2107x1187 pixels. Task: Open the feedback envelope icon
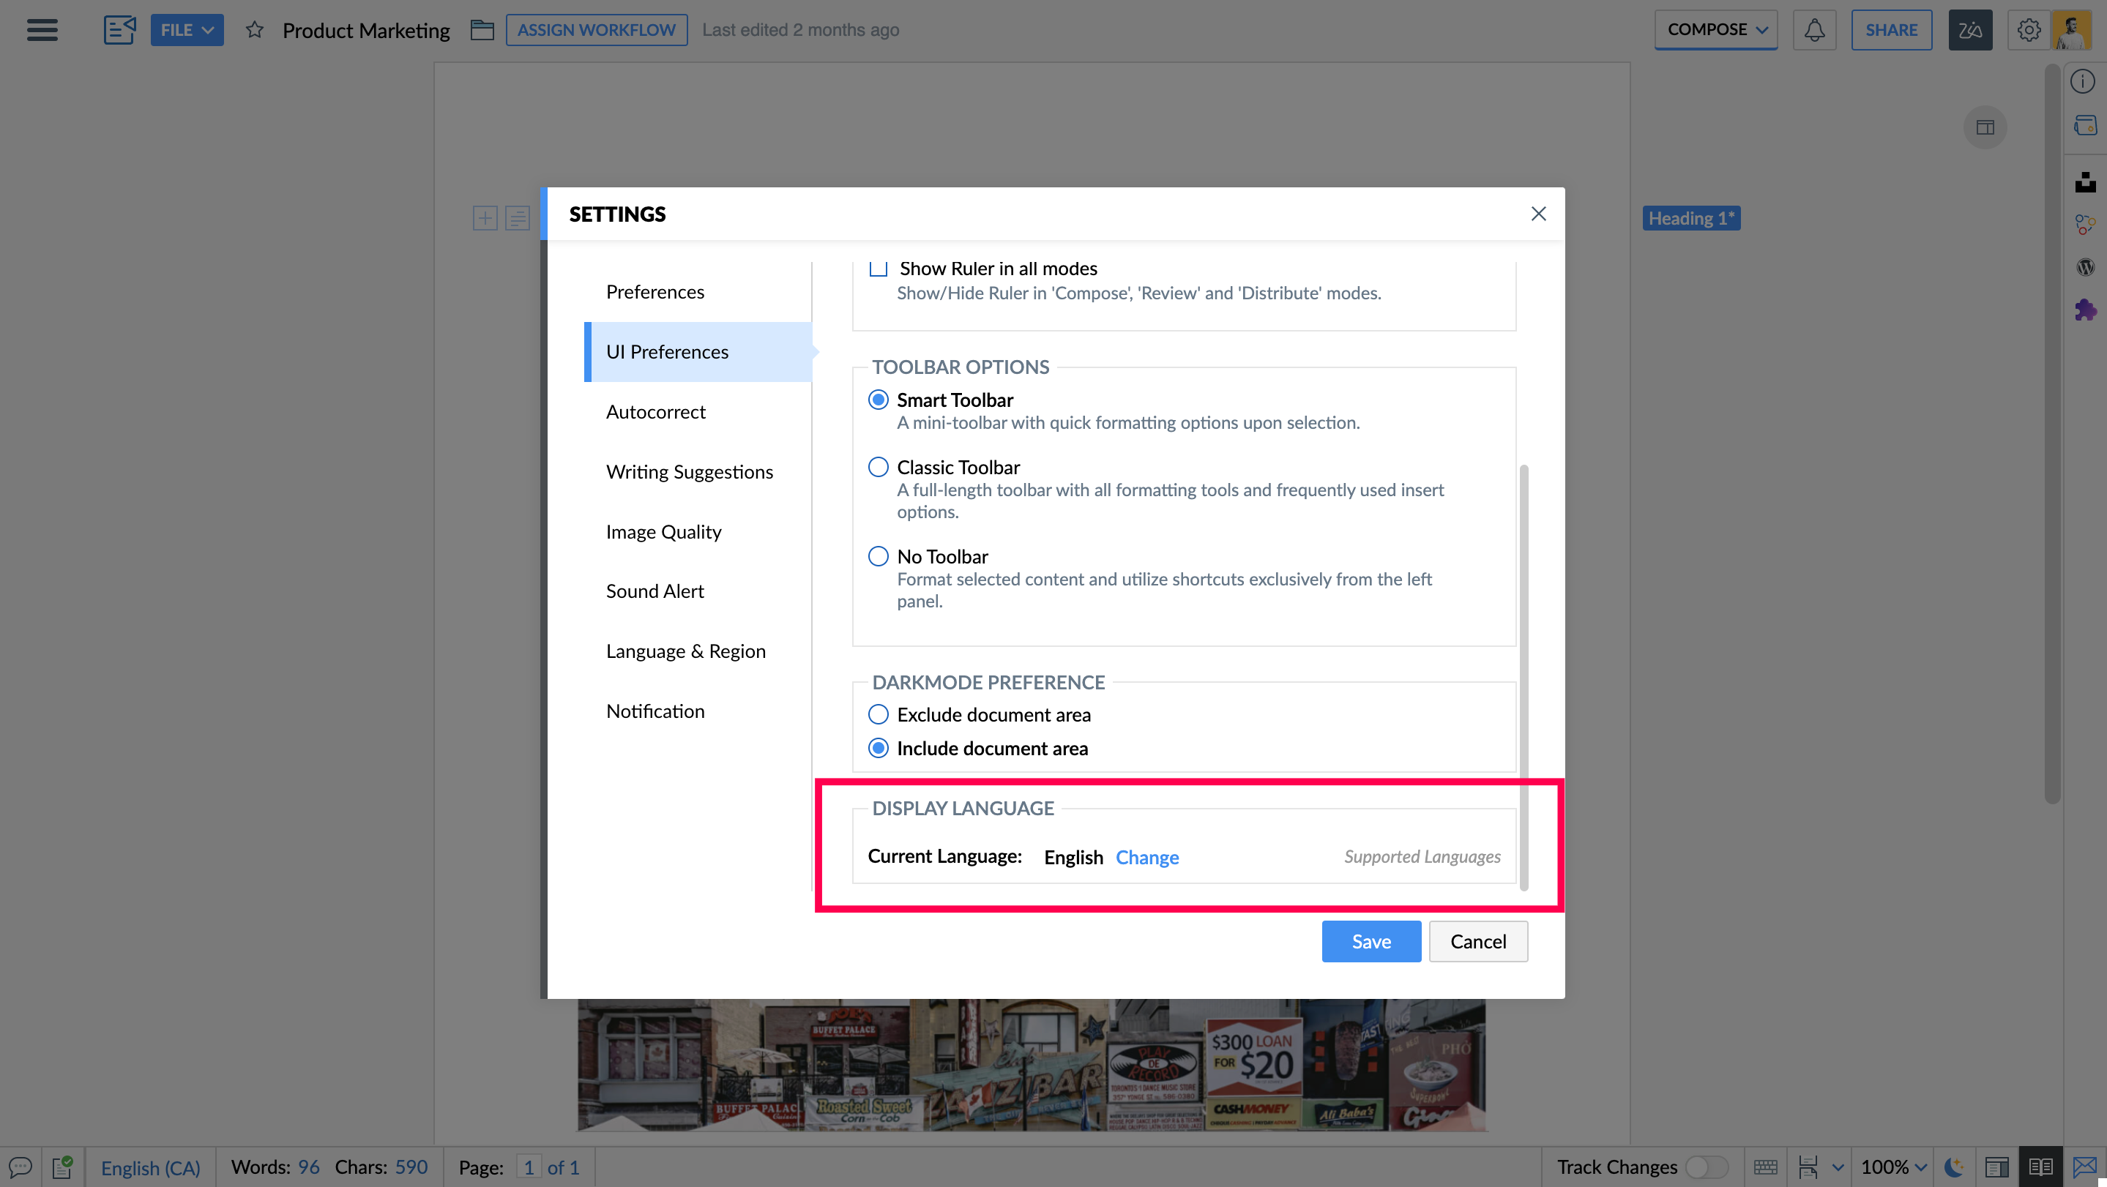click(2085, 1167)
